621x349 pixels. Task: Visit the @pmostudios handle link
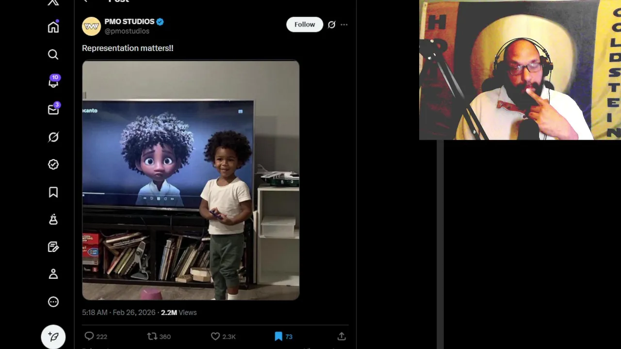(x=127, y=31)
